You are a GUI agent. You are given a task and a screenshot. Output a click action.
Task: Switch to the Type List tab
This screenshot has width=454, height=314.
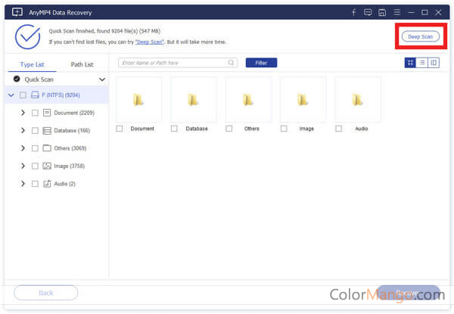pyautogui.click(x=32, y=64)
